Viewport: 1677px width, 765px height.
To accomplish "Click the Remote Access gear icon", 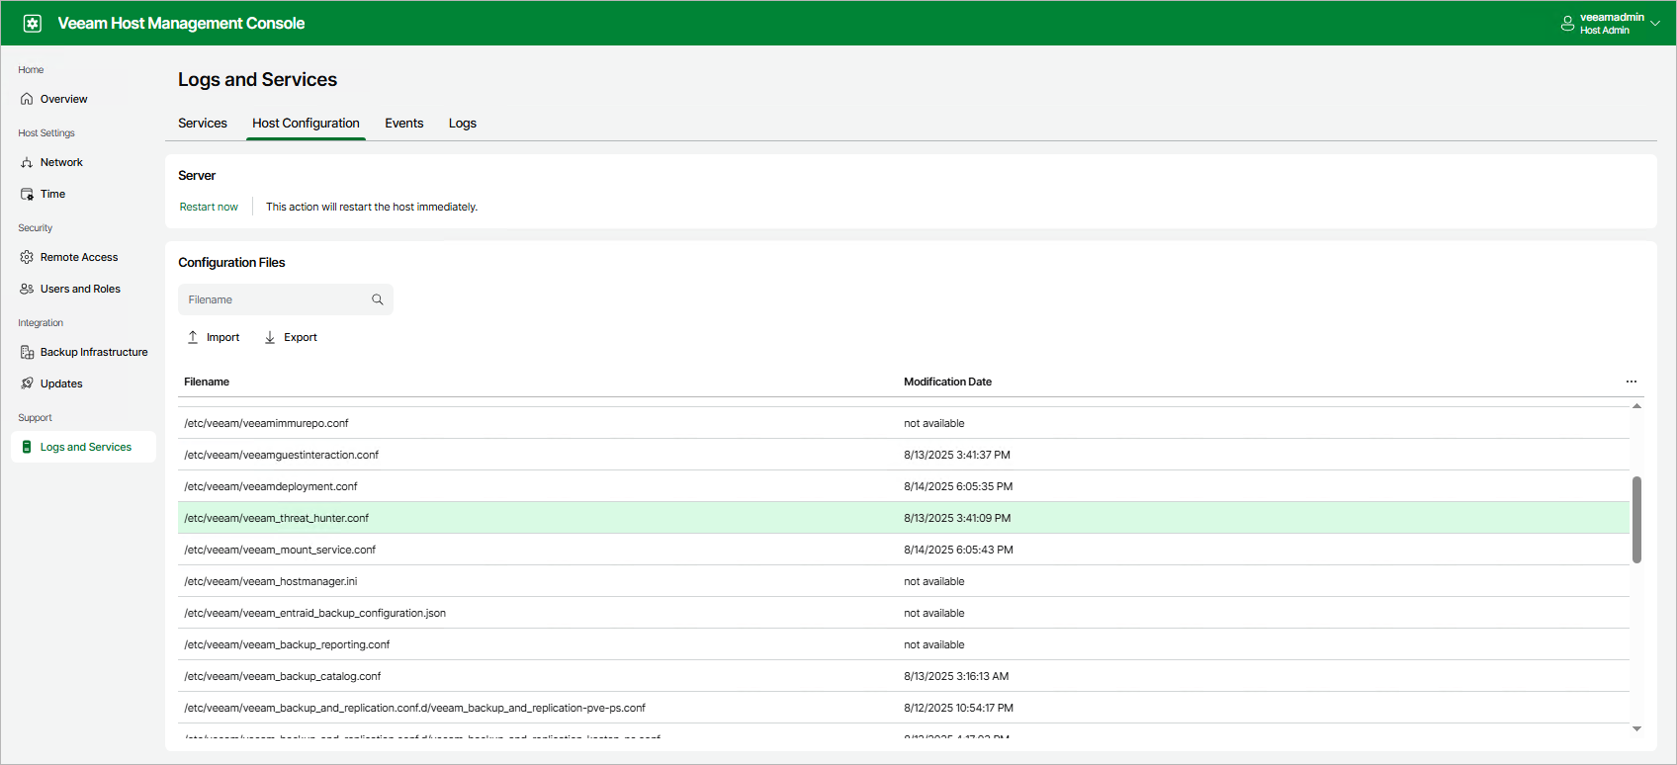I will coord(27,257).
